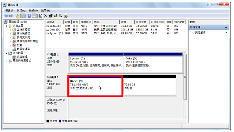Click the magnifier explore toolbar icon
234x132 pixels.
pos(61,16)
